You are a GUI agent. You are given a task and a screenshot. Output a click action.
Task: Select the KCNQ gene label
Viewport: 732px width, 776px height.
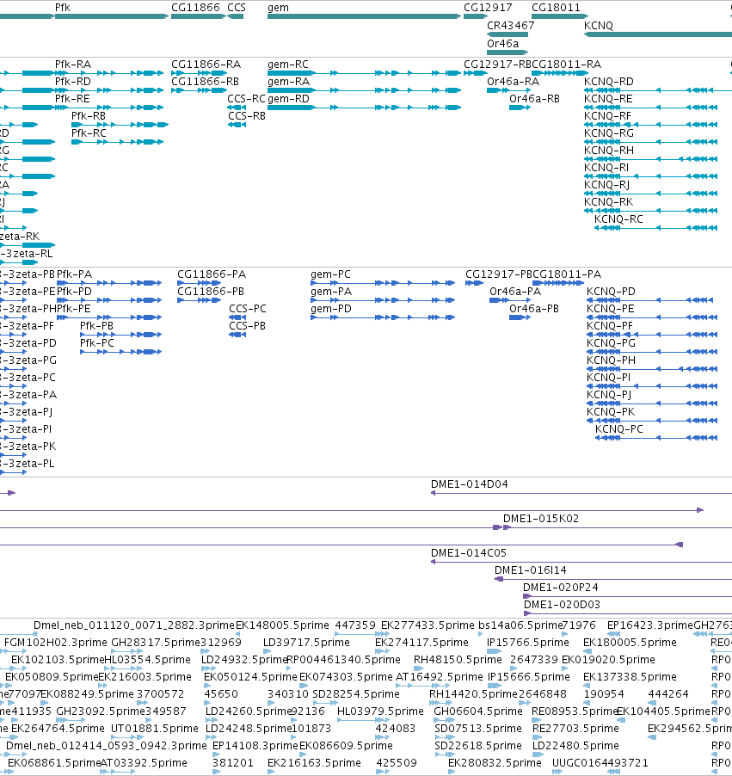pyautogui.click(x=599, y=25)
